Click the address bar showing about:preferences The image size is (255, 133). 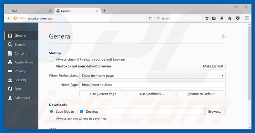coord(87,18)
